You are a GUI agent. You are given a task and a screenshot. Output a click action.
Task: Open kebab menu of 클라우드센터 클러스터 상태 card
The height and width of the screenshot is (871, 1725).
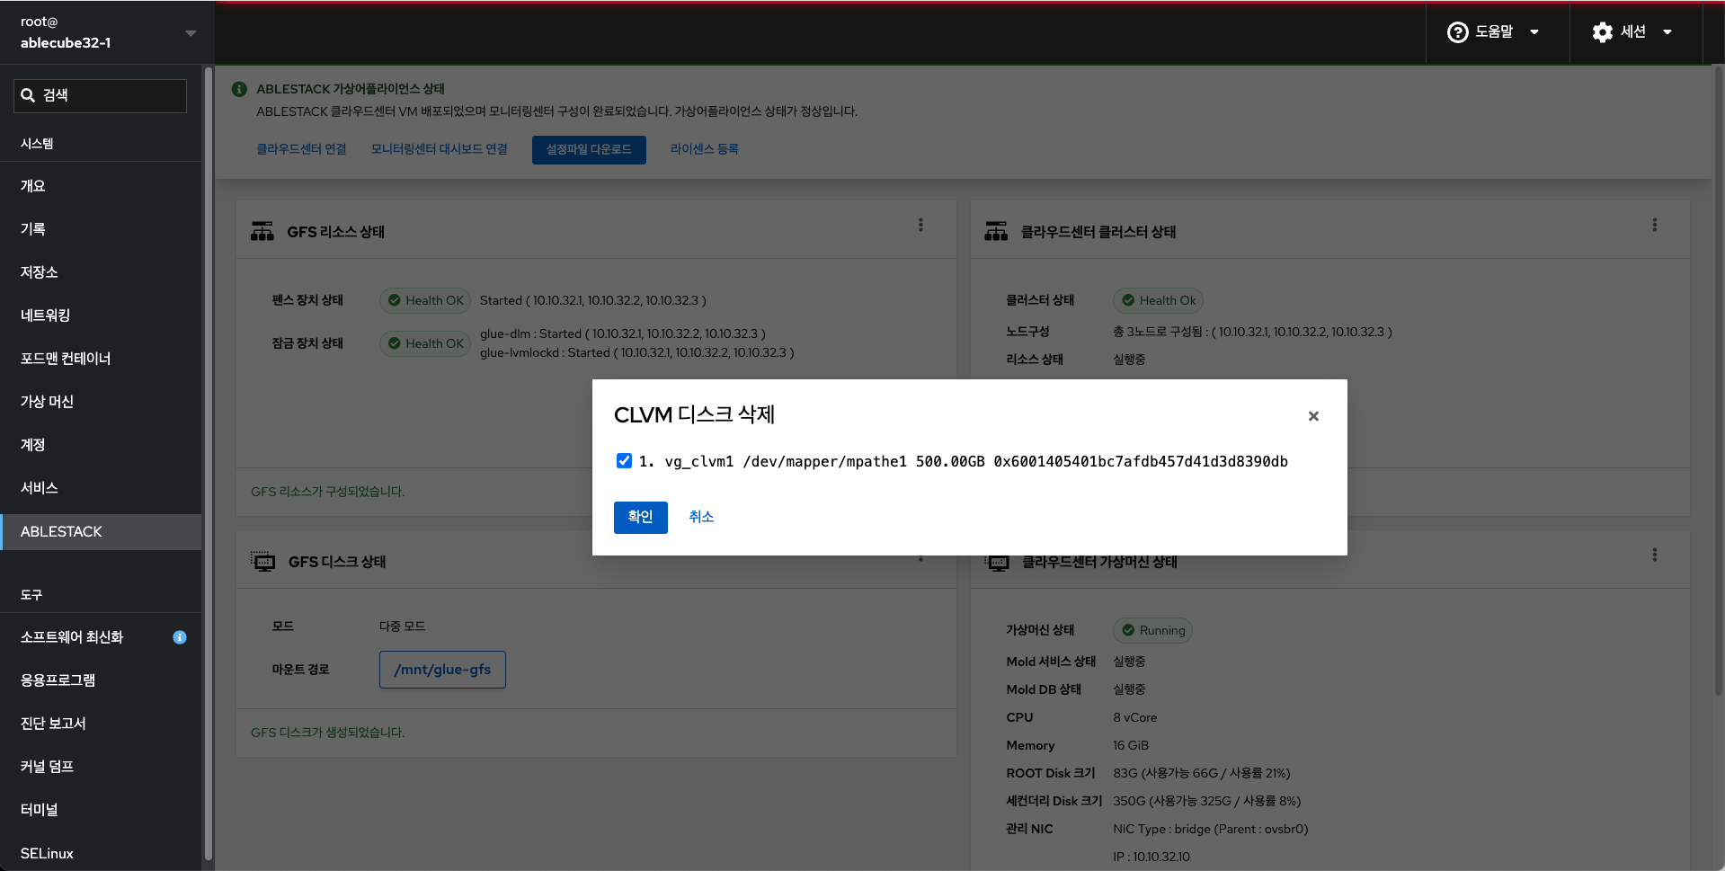tap(1654, 225)
